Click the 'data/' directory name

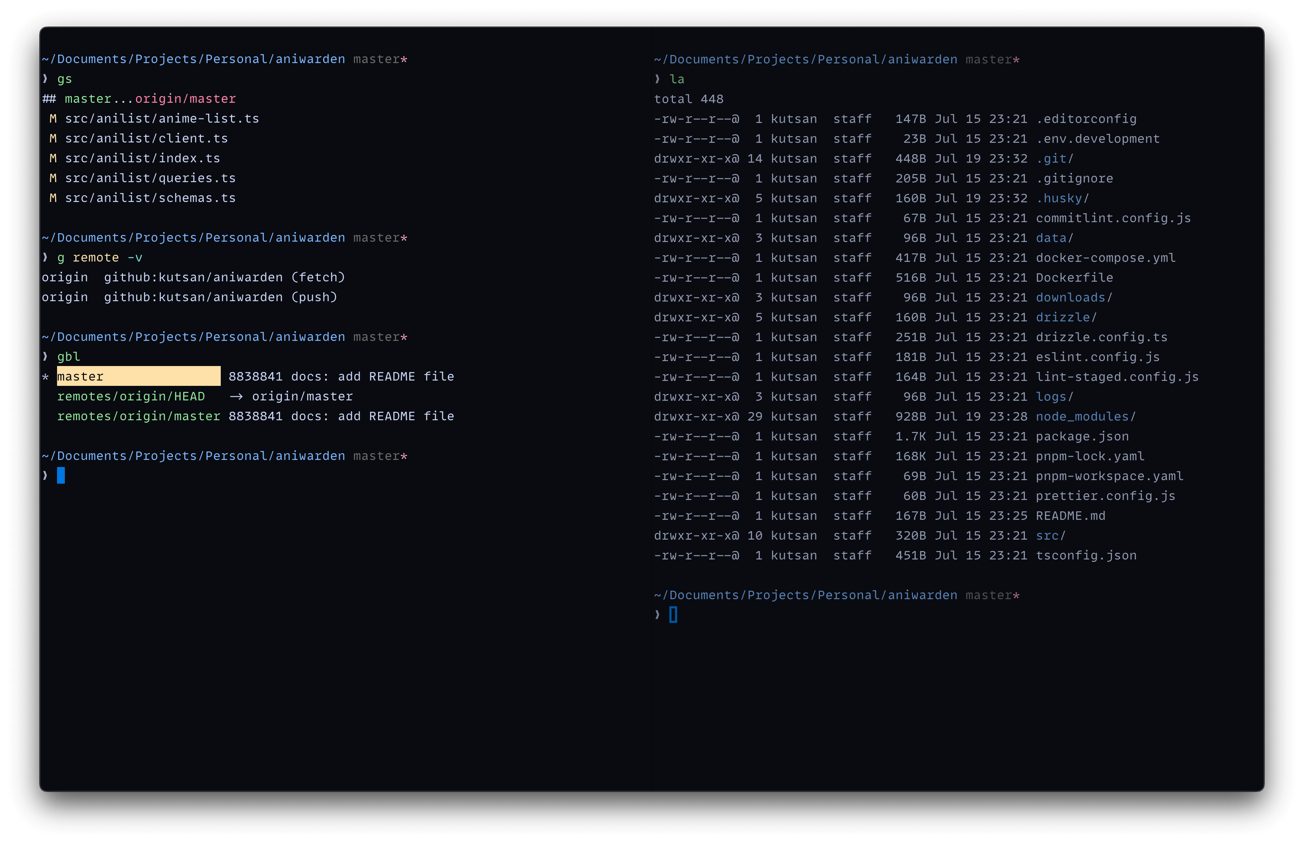(1055, 238)
